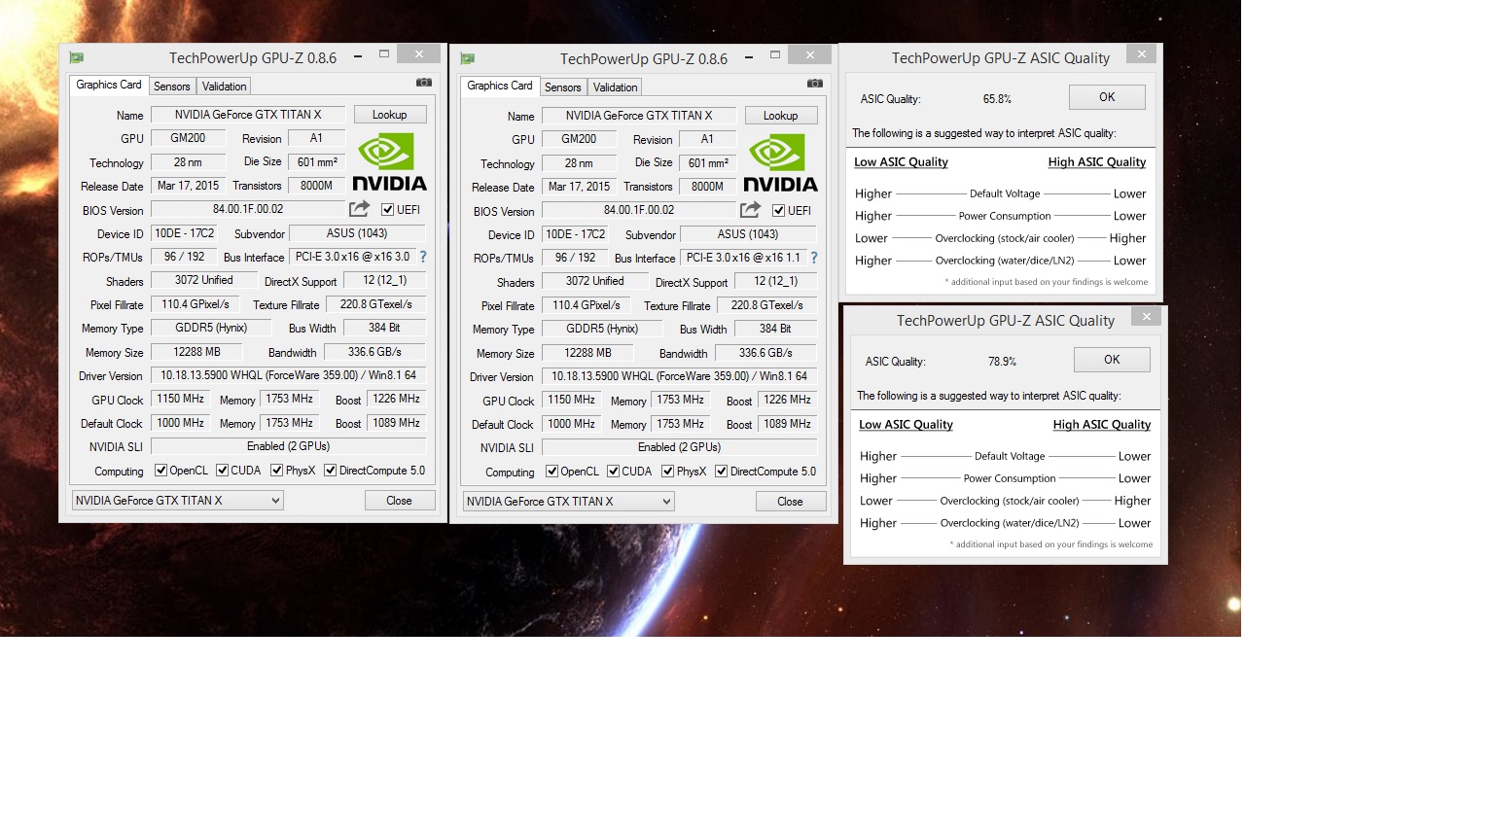Switch to the Sensors tab in the right GPU-Z window
This screenshot has width=1494, height=840.
563,87
